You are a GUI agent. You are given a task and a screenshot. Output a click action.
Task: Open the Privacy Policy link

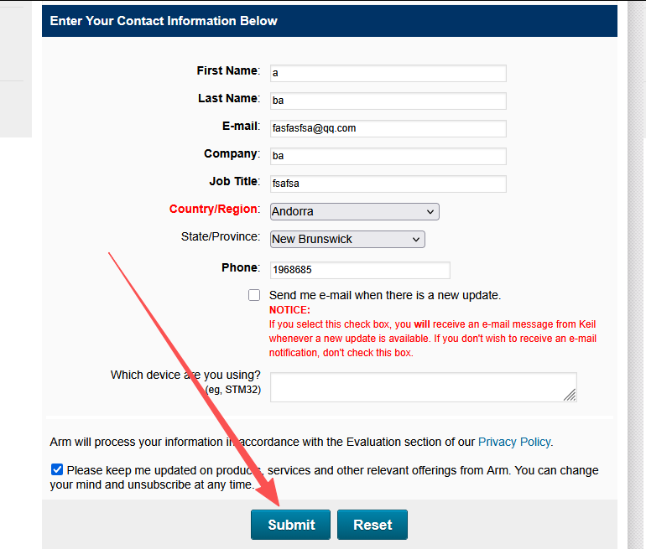coord(514,442)
